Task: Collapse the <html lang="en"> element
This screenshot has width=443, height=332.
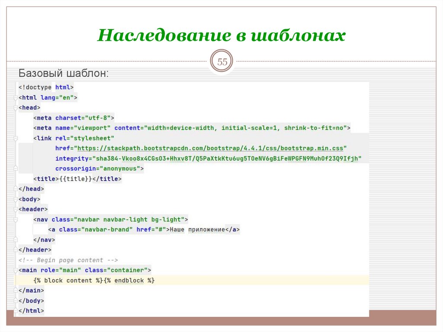Action: pyautogui.click(x=16, y=97)
